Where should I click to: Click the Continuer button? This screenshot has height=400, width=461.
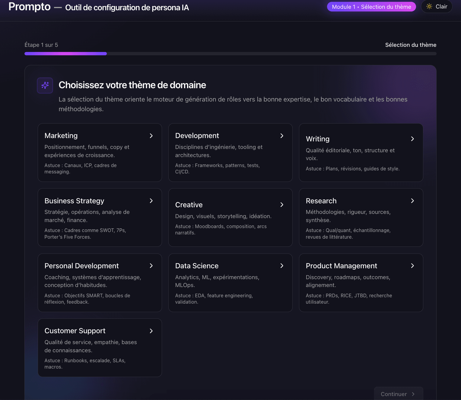point(399,393)
